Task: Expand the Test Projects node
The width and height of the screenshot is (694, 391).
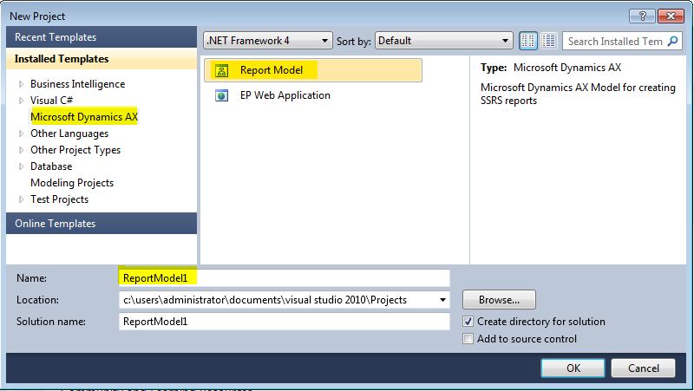Action: (x=21, y=199)
